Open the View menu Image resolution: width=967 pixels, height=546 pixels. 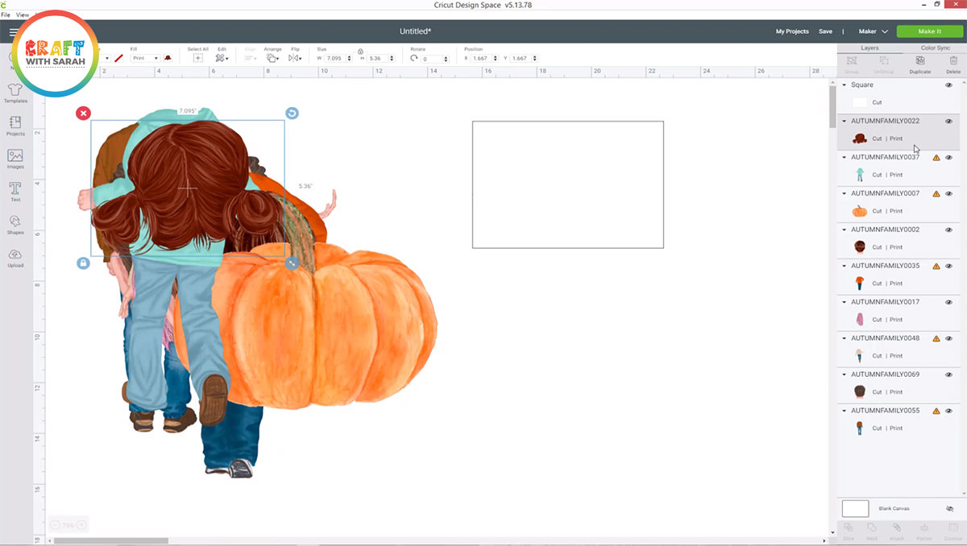tap(22, 15)
